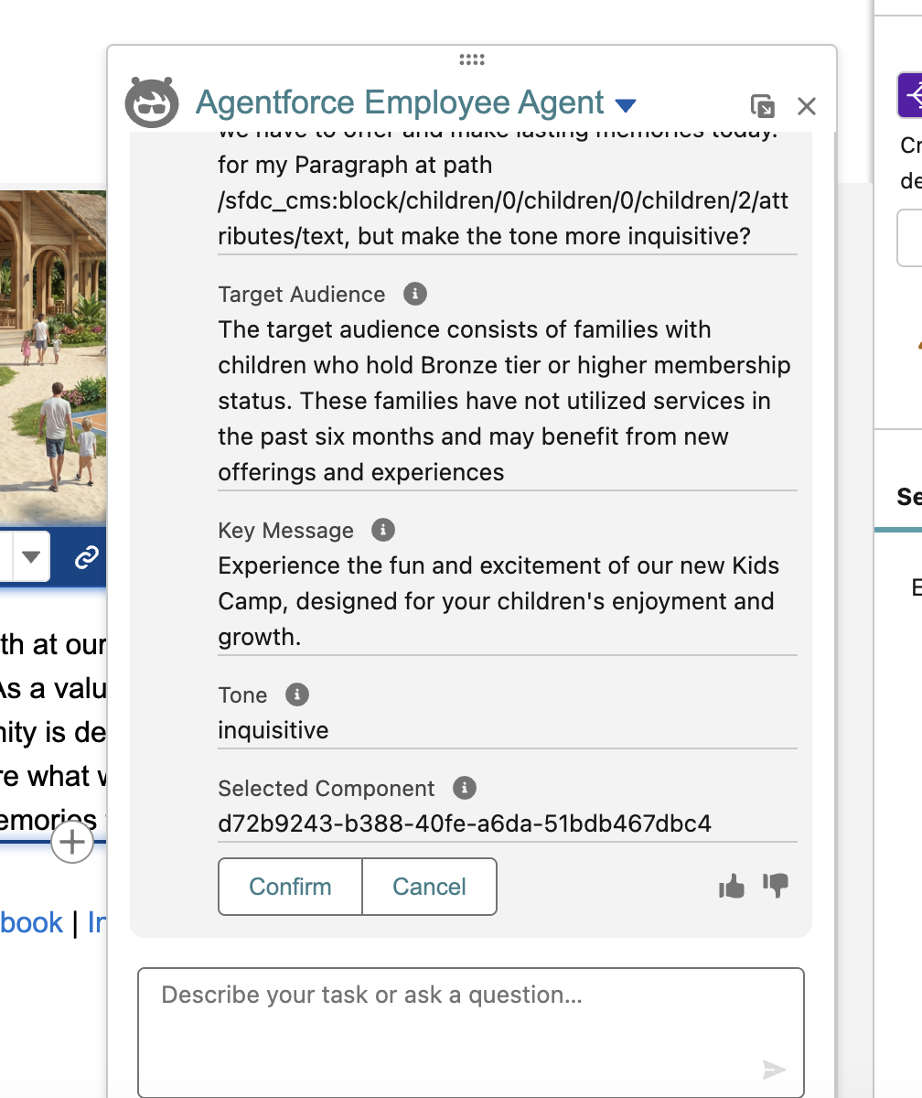The image size is (922, 1098).
Task: Confirm the proposed content request
Action: pyautogui.click(x=290, y=887)
